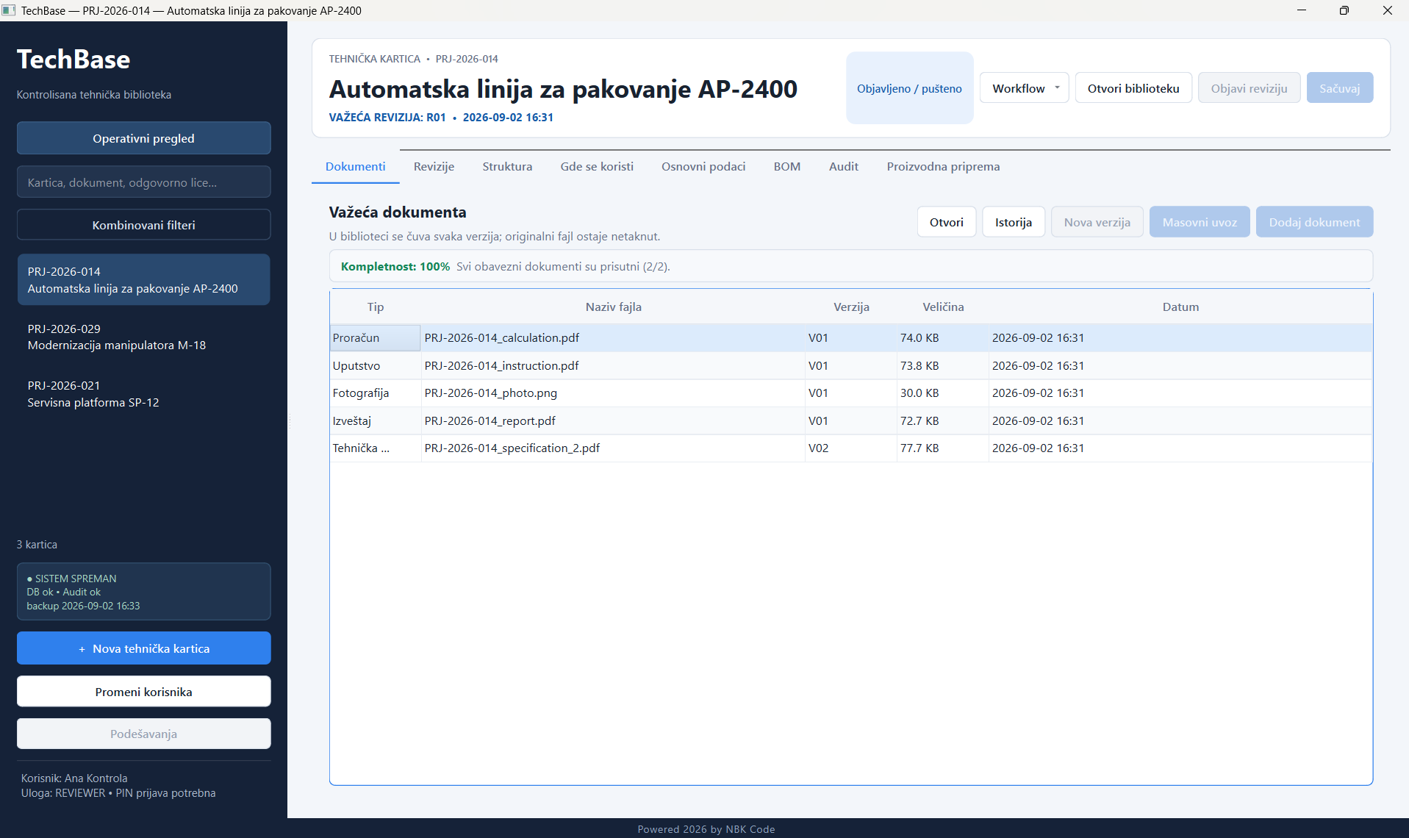Viewport: 1409px width, 838px height.
Task: Create Nova tehnička kartica
Action: point(144,648)
